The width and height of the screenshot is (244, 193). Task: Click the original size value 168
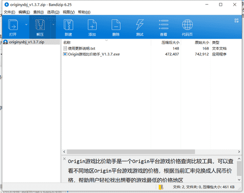205,48
